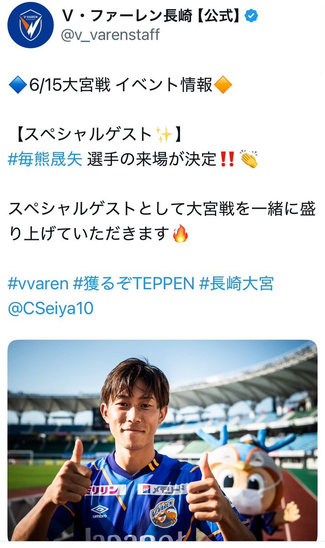Image resolution: width=325 pixels, height=548 pixels.
Task: Click the blue verified badge
Action: tap(251, 16)
